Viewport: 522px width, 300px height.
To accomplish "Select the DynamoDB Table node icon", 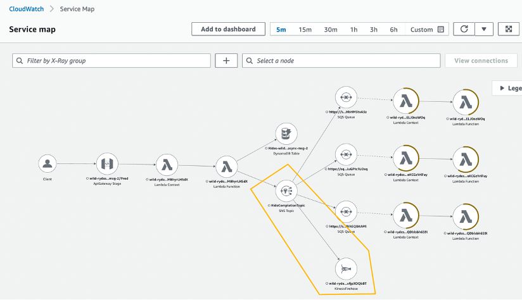I will pyautogui.click(x=286, y=134).
